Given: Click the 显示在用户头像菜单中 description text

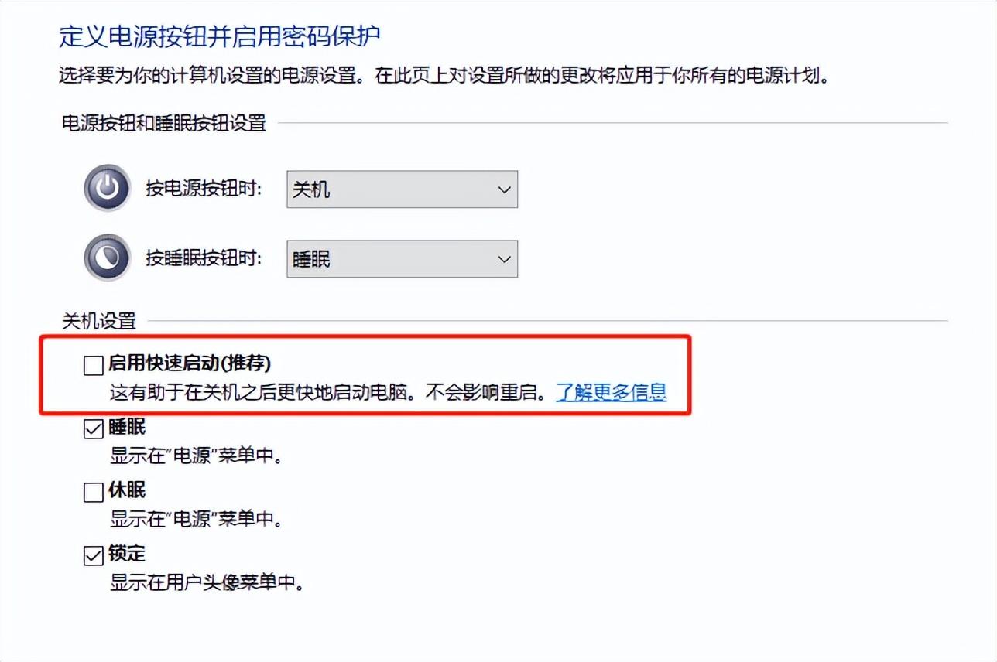Looking at the screenshot, I should 207,582.
